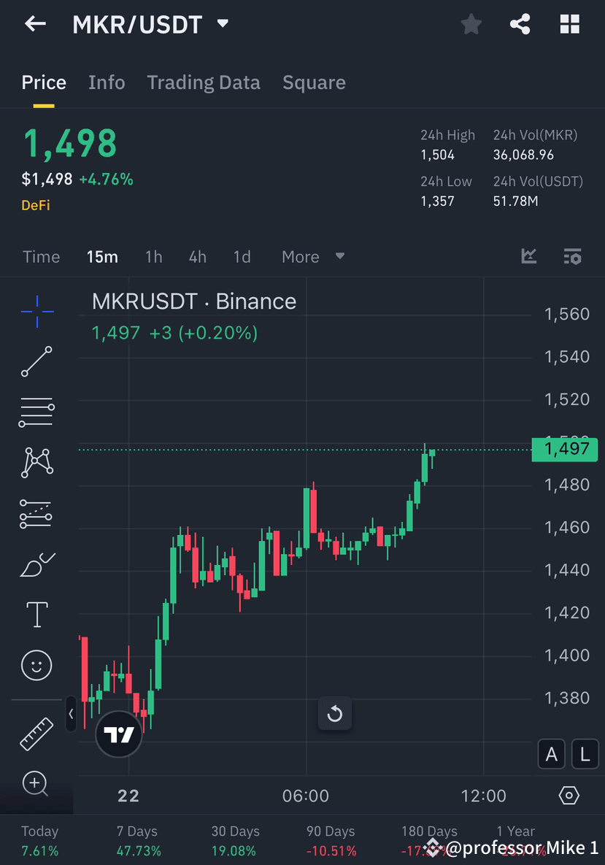Expand the More timeframe dropdown
Screen dimensions: 605x865
pos(312,256)
